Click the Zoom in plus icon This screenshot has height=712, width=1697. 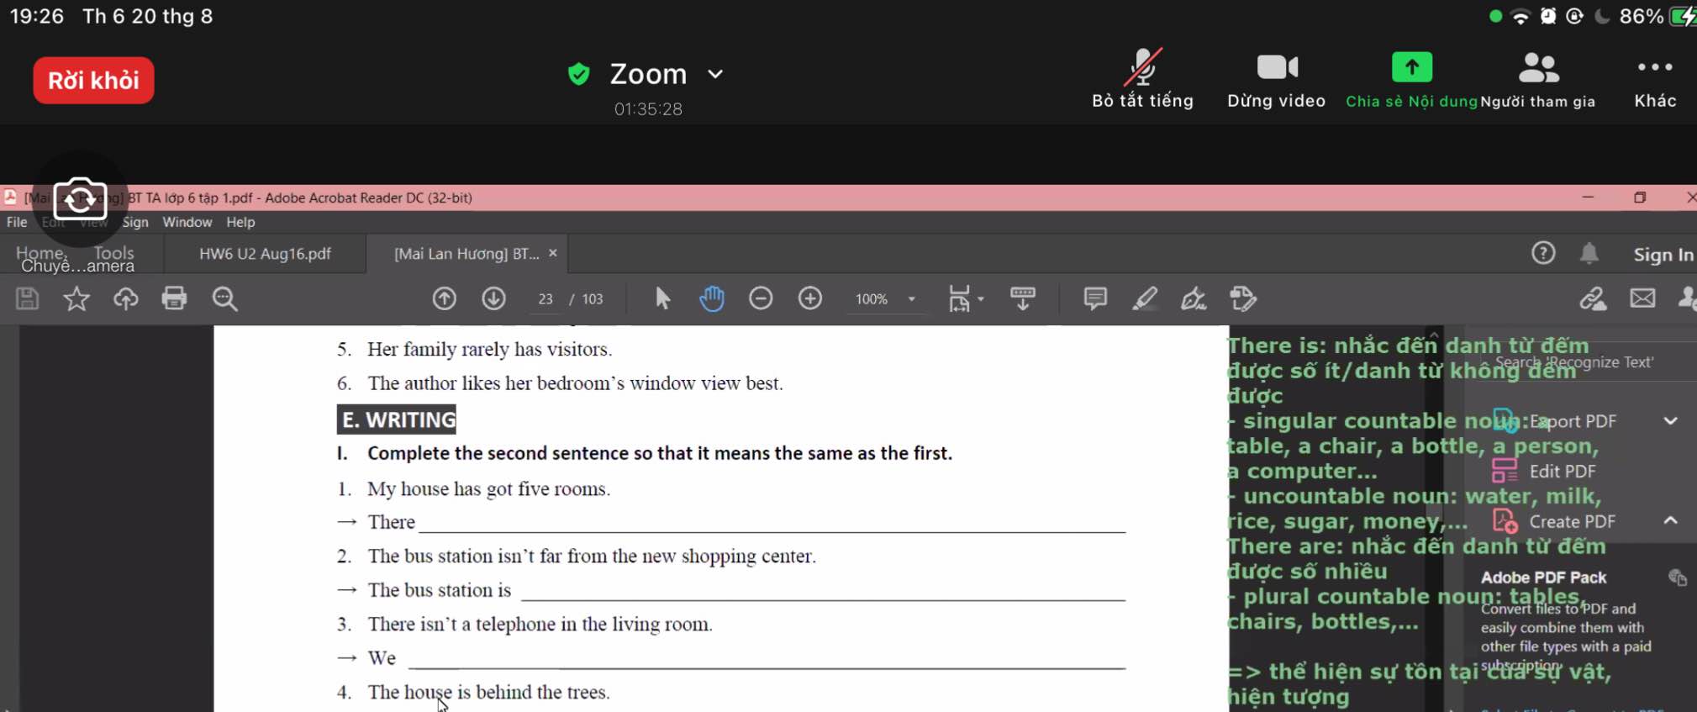[810, 298]
